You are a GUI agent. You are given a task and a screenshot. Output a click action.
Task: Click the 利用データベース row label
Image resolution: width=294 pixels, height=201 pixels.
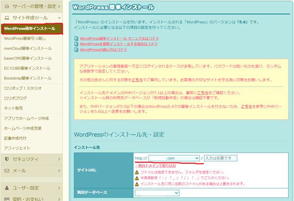tap(92, 193)
